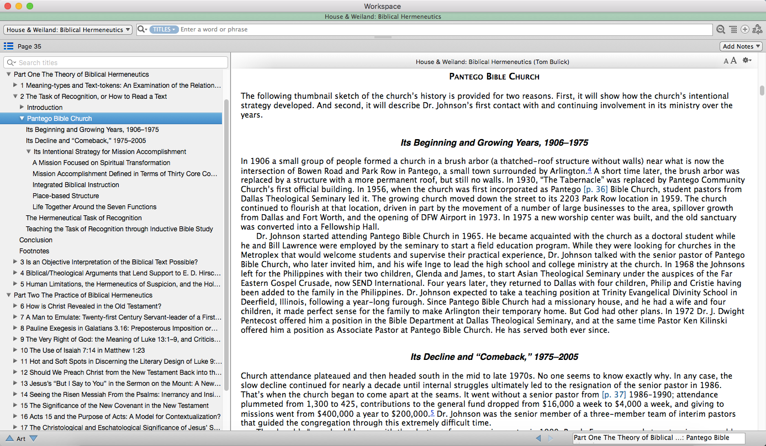Select Integrated Biblical Instruction entry

click(x=76, y=185)
